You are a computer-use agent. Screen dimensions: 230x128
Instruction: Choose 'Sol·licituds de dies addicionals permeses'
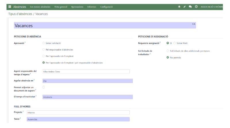168,51
